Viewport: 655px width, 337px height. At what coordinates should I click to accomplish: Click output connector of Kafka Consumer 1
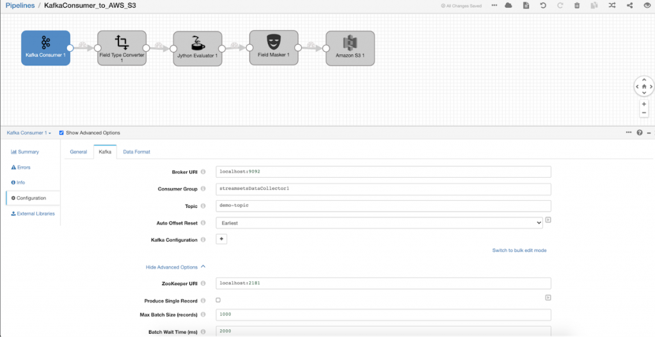coord(70,48)
